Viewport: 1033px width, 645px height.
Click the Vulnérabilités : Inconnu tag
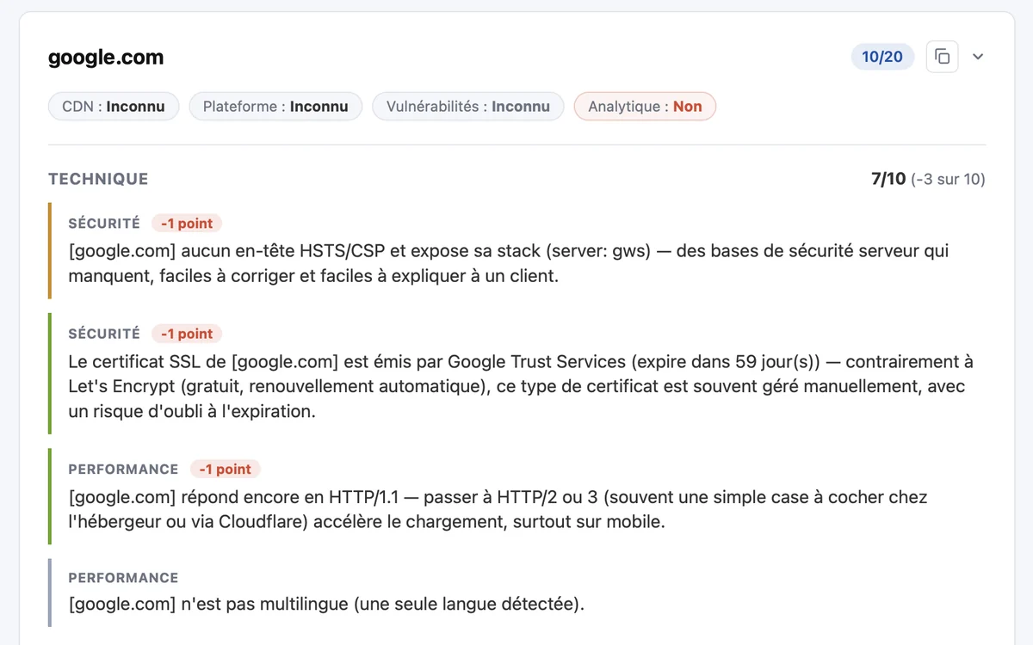(468, 107)
